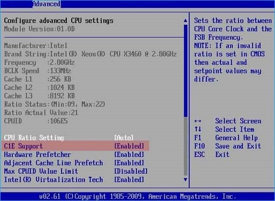Change Adjacent Cache Line Prefetch value

click(x=129, y=163)
